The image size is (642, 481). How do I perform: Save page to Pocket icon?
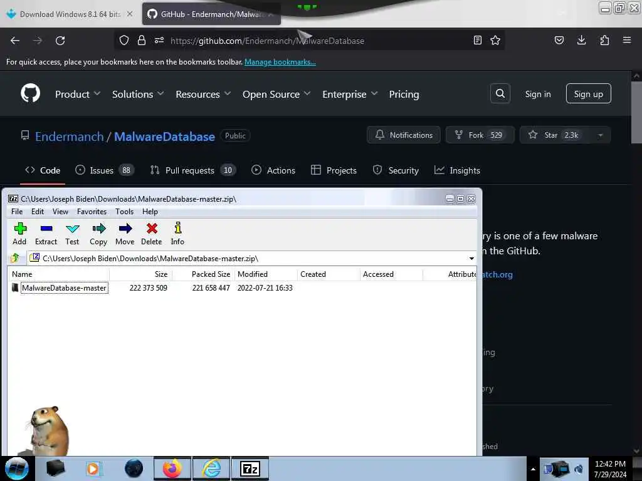559,40
